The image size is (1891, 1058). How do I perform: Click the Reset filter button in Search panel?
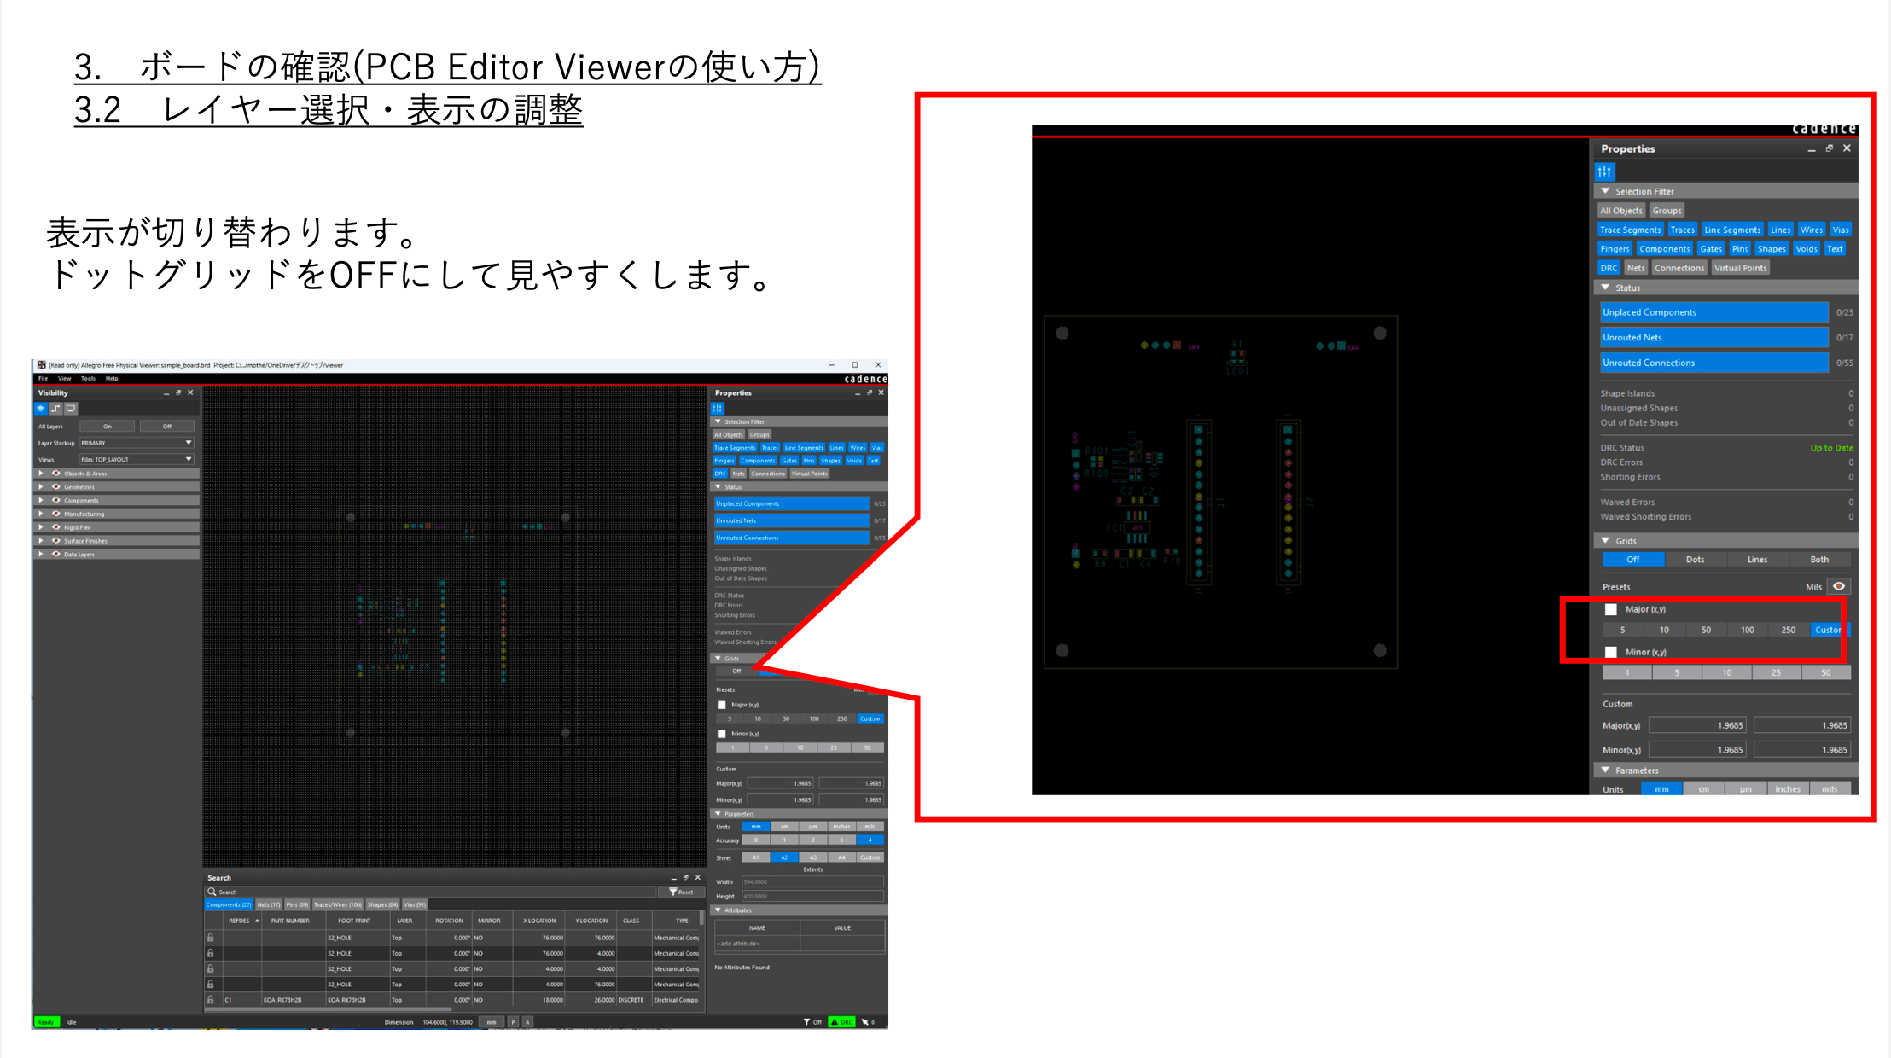681,892
